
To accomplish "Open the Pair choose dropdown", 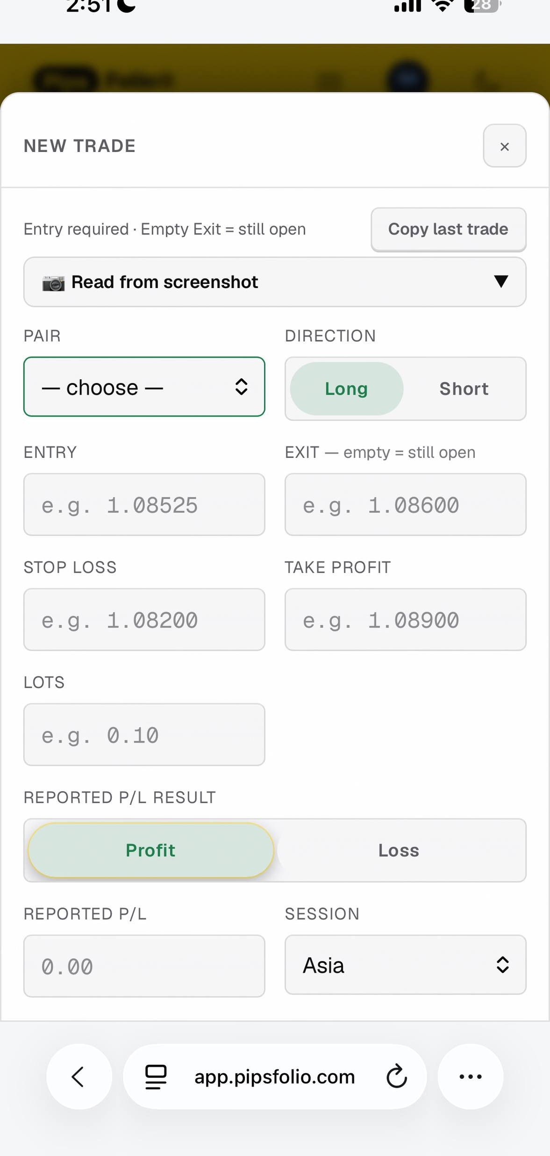I will 144,387.
